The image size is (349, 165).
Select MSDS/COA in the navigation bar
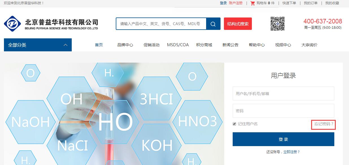(178, 45)
